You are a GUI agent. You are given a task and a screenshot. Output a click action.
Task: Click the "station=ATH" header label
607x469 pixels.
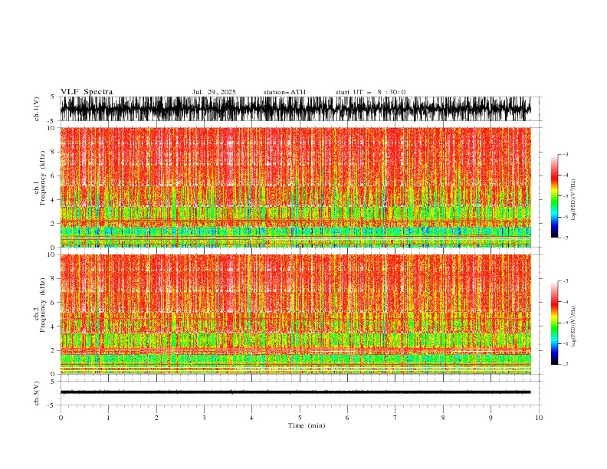(x=284, y=92)
